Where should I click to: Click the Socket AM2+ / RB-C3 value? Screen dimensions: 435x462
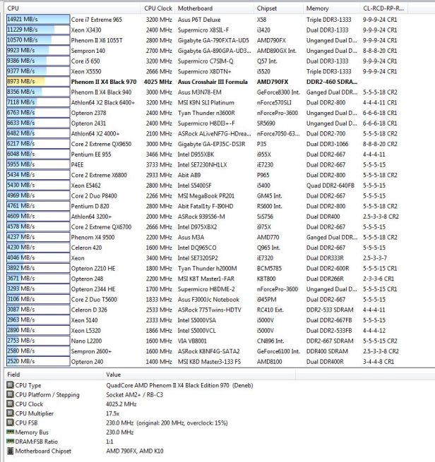pyautogui.click(x=134, y=394)
